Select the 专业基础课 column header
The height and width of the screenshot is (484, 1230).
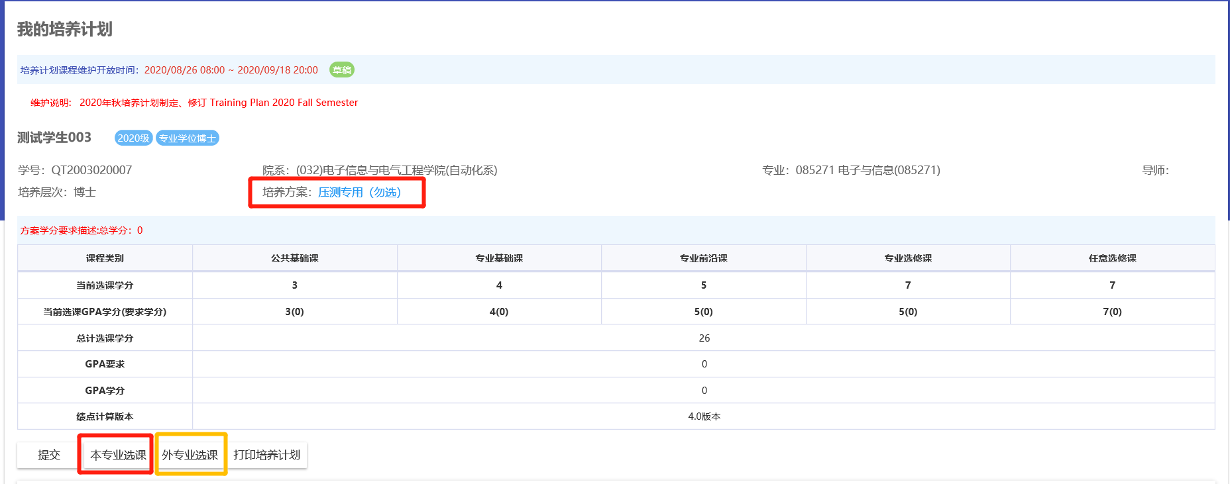tap(499, 258)
